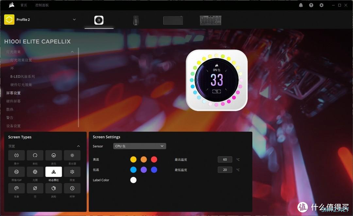This screenshot has height=216, width=353.
Task: Open the notifications bell icon
Action: (301, 5)
